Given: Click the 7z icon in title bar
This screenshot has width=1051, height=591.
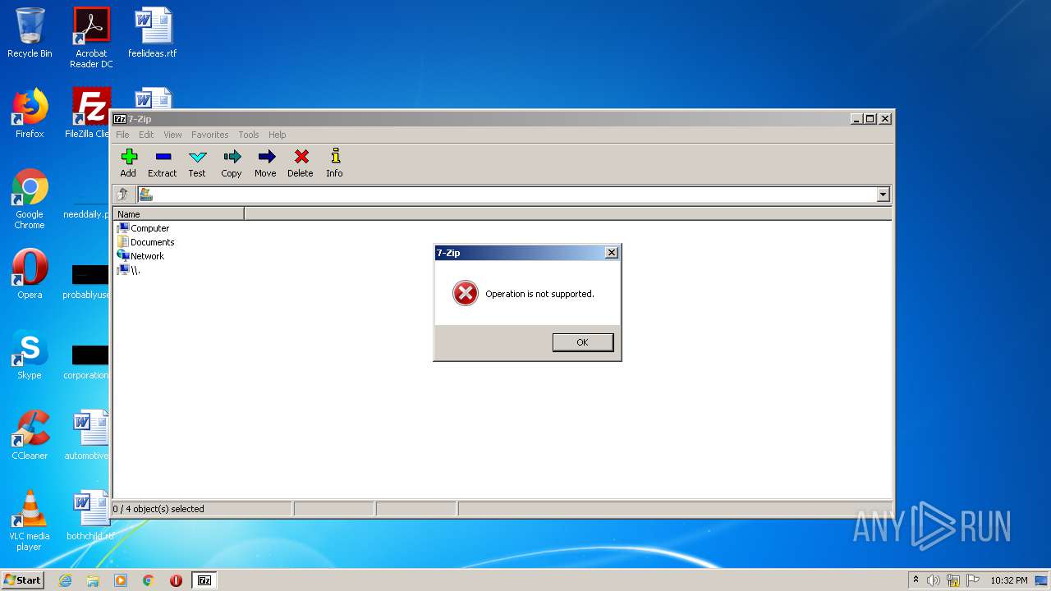Looking at the screenshot, I should 120,119.
